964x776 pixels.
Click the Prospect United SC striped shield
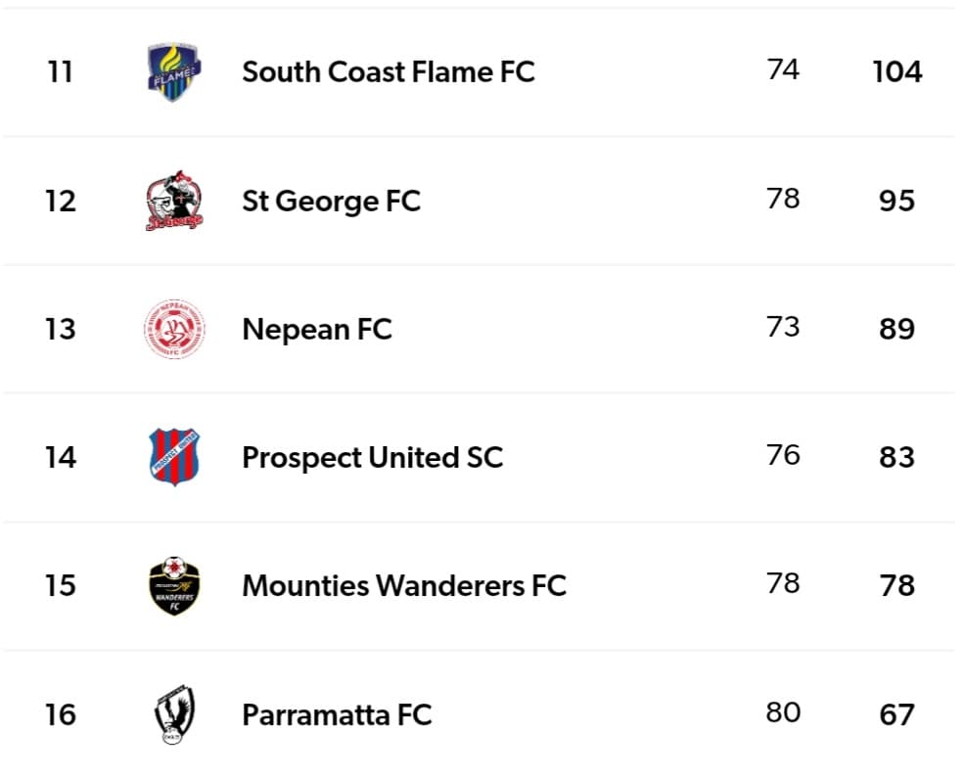pos(173,458)
